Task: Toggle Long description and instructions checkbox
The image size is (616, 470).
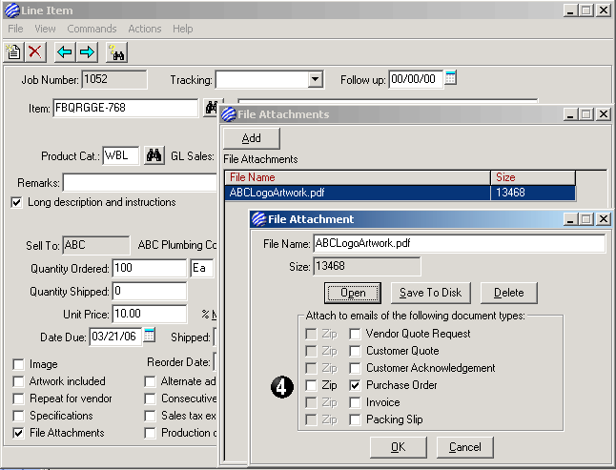Action: point(16,202)
